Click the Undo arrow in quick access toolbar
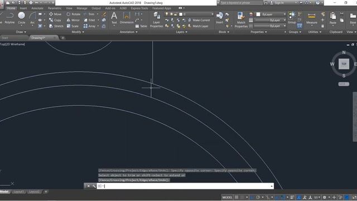This screenshot has height=201, width=357. pyautogui.click(x=37, y=3)
